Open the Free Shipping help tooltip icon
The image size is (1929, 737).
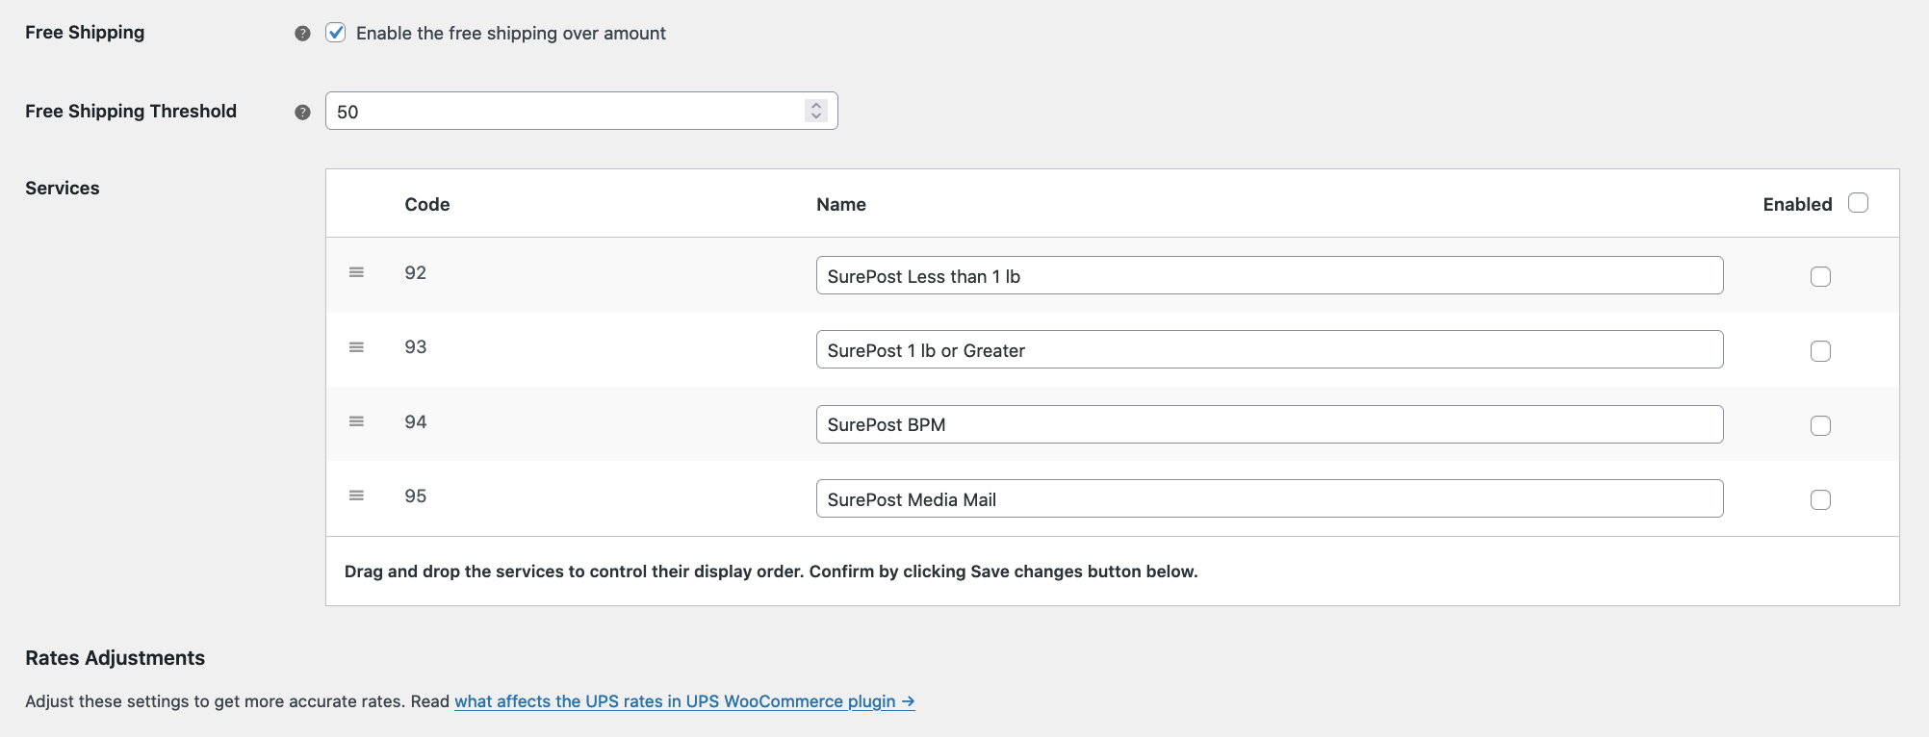click(302, 34)
